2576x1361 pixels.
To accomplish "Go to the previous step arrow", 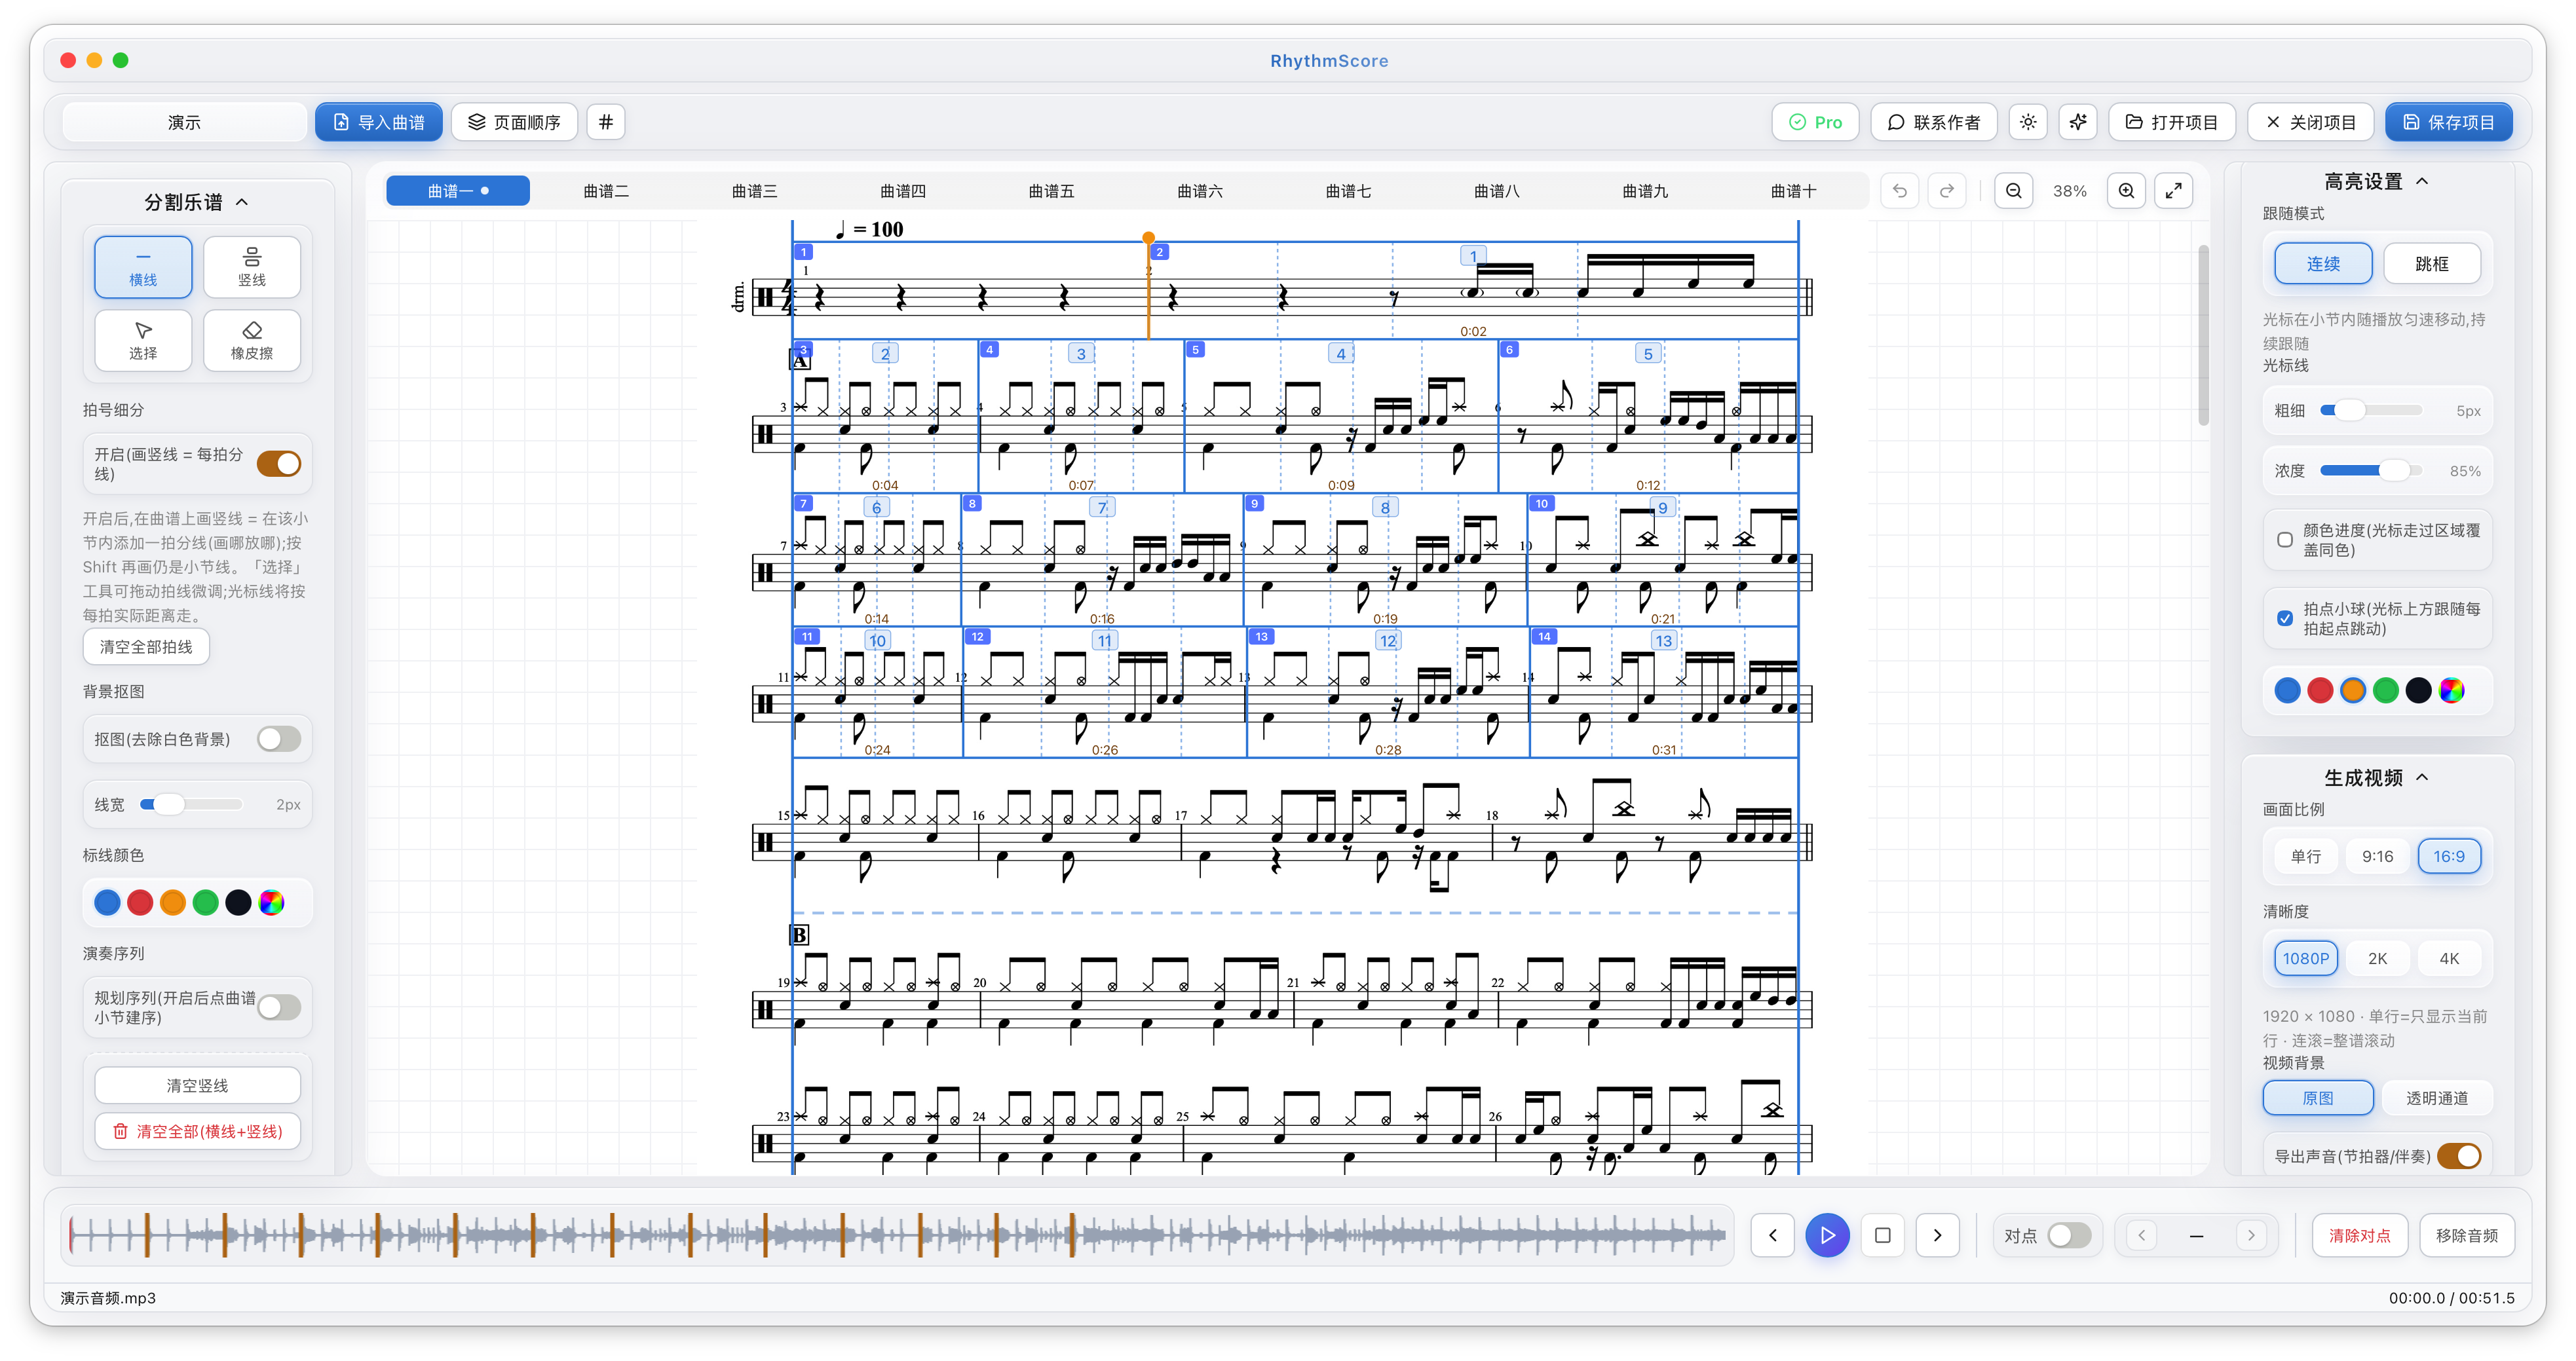I will click(1773, 1235).
